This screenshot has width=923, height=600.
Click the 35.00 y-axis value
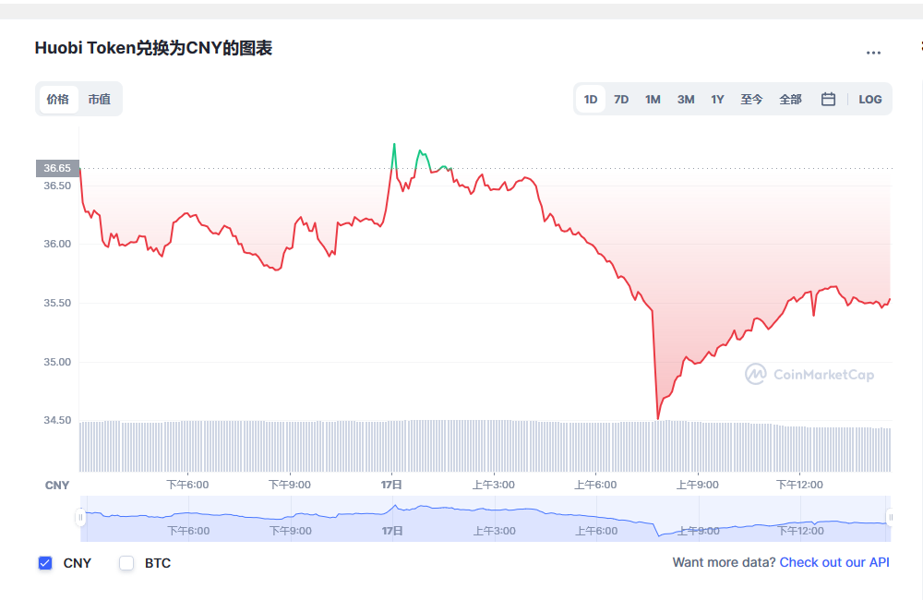coord(57,362)
